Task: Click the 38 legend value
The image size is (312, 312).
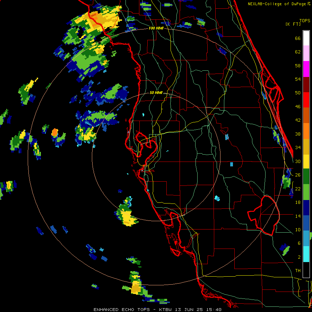Action: click(298, 134)
